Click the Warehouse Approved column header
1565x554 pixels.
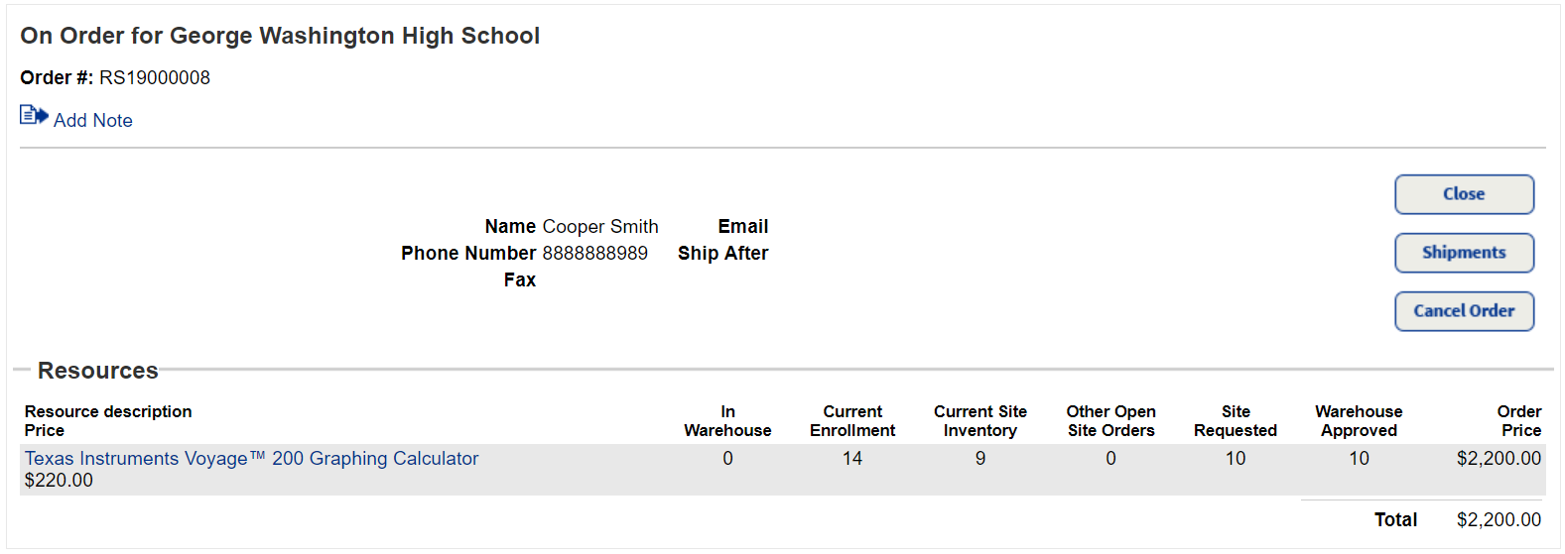pos(1359,421)
